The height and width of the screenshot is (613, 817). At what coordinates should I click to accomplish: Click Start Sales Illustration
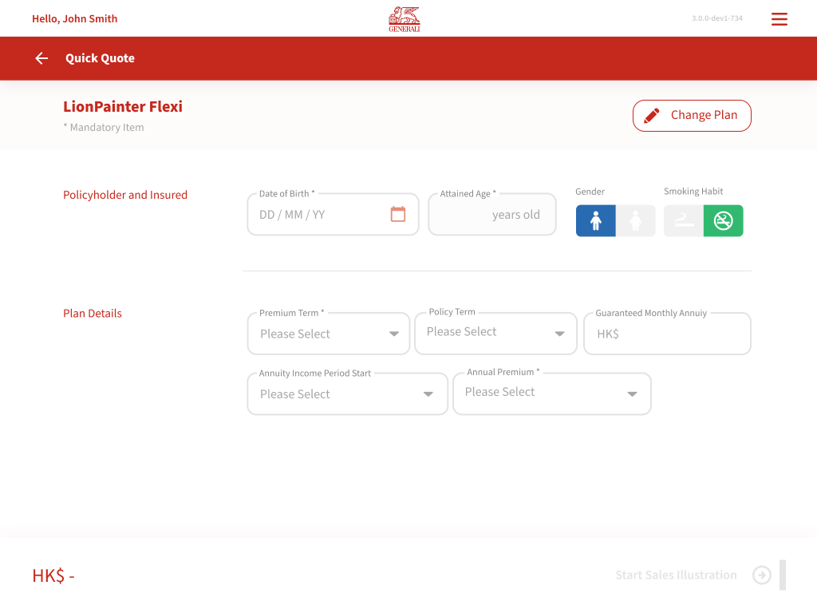(x=676, y=575)
